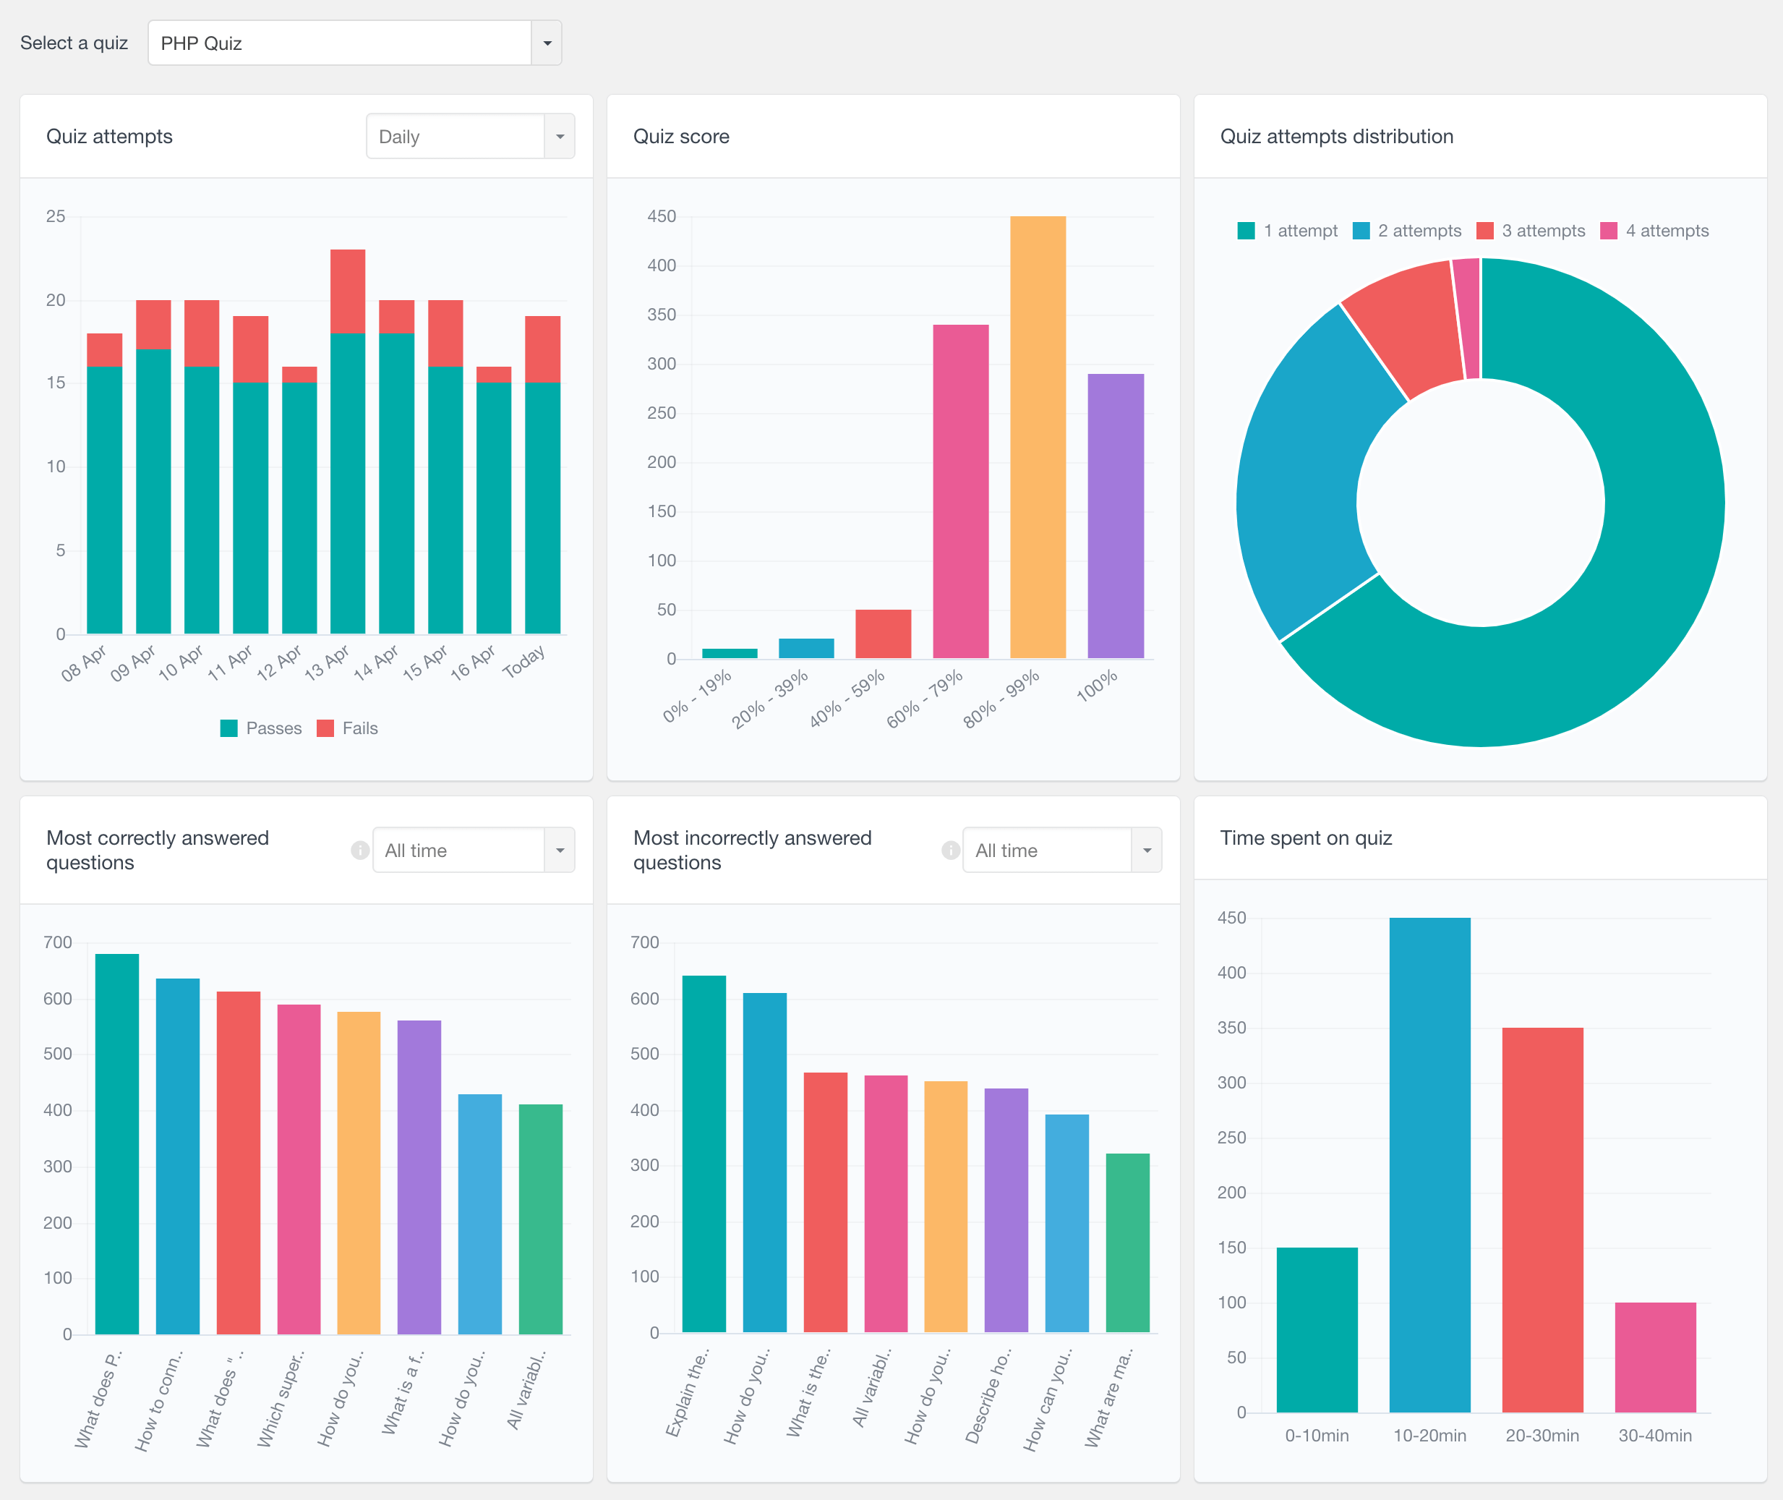Click the 'How can you..' blue bar
The image size is (1783, 1500).
pyautogui.click(x=1067, y=1224)
